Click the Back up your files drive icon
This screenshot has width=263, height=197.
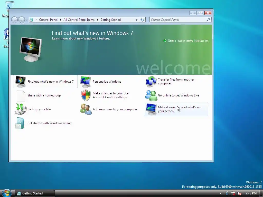click(21, 109)
